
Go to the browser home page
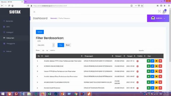pos(13,6)
